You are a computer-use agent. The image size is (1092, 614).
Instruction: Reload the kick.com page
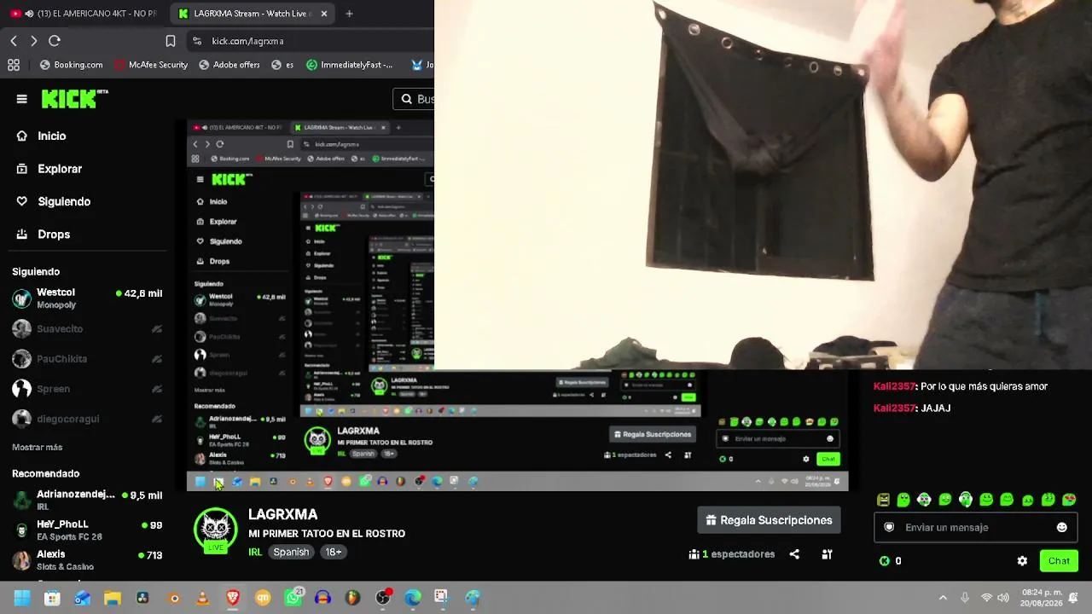55,41
